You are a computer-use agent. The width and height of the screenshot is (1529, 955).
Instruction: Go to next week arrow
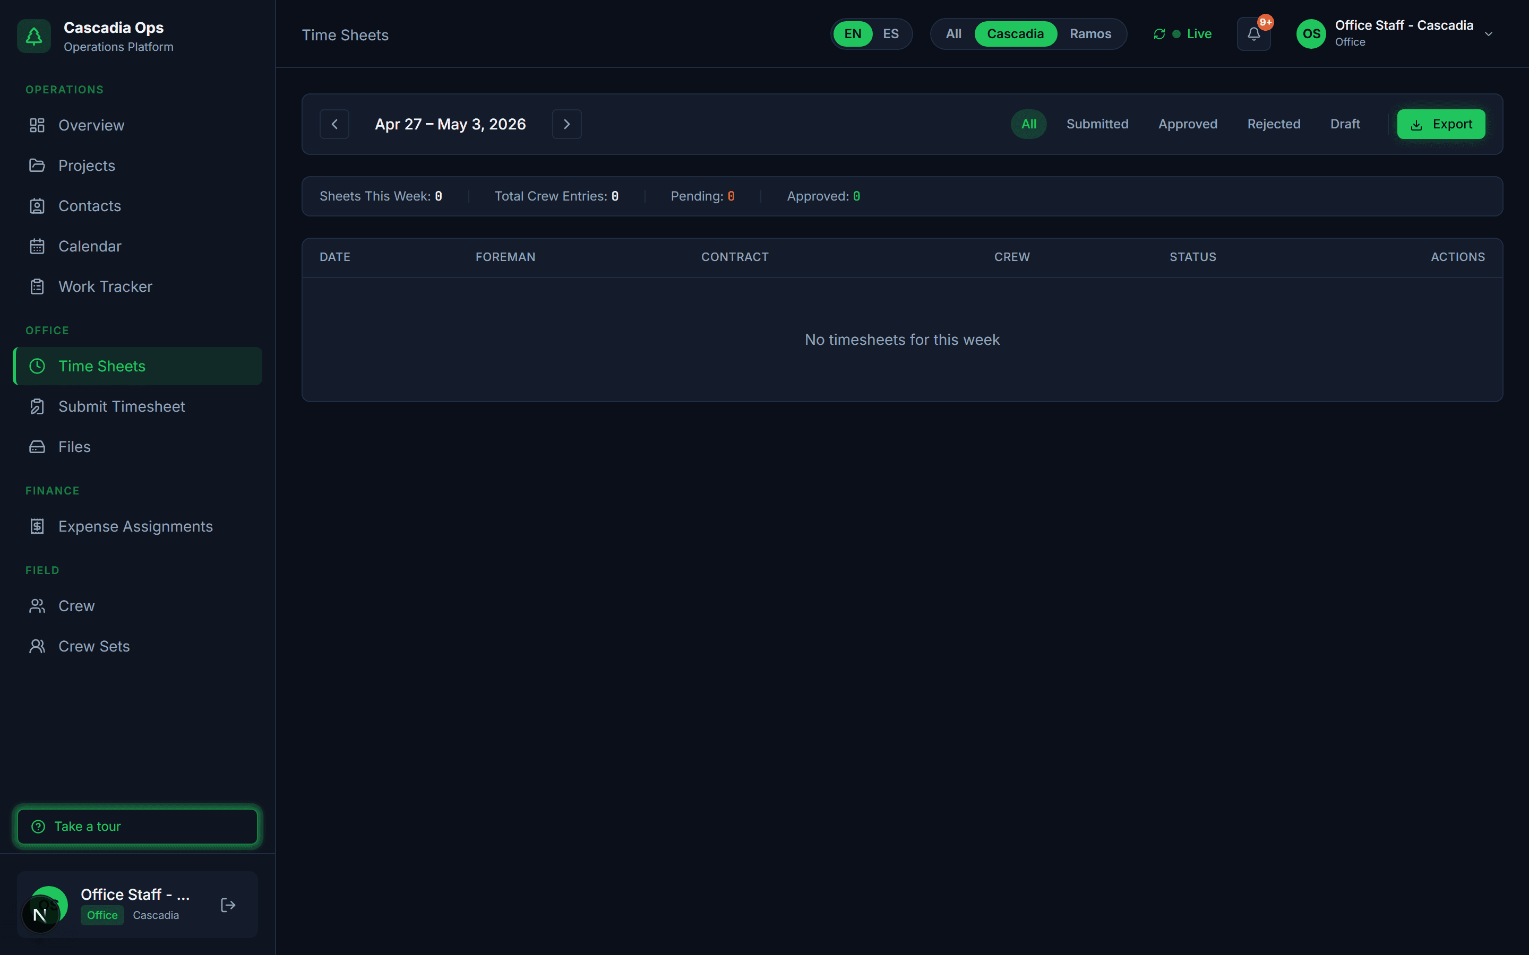[567, 125]
